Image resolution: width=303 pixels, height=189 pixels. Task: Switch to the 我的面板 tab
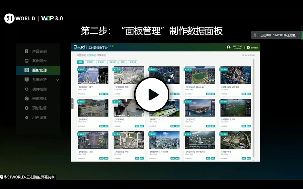pyautogui.click(x=81, y=55)
